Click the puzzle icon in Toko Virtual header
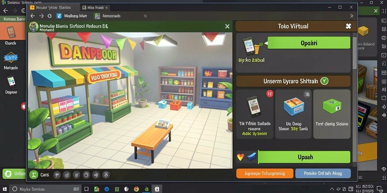Screen dimensions: 387x193 pyautogui.click(x=348, y=26)
